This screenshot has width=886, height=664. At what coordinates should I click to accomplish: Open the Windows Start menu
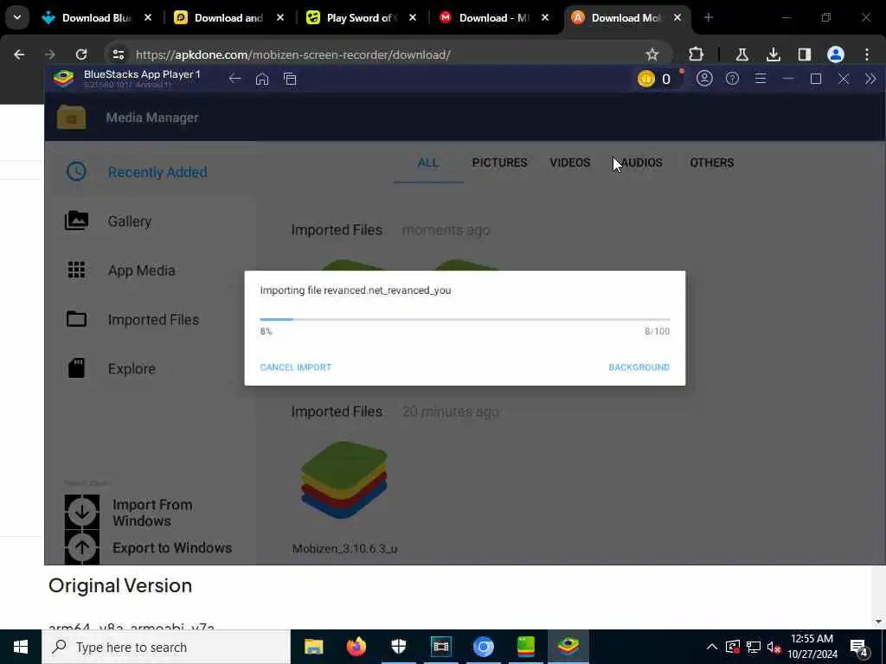coord(21,647)
